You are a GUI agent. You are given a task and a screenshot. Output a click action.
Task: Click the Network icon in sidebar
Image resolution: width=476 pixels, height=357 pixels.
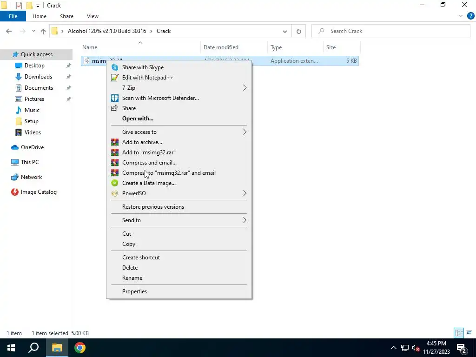(x=14, y=177)
